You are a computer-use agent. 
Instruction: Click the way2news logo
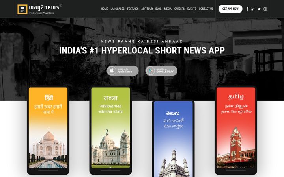pos(39,9)
